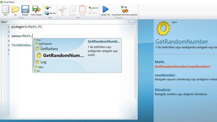The width and height of the screenshot is (217, 122).
Task: Open a file with the Aç folder icon
Action: 15,9
